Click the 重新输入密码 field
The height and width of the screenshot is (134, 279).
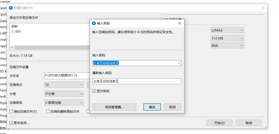pyautogui.click(x=137, y=81)
